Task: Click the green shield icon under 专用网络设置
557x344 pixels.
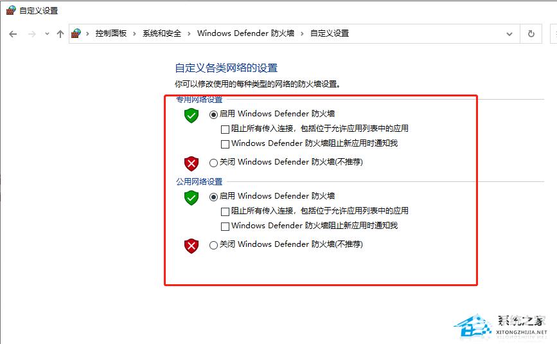Action: pyautogui.click(x=191, y=116)
